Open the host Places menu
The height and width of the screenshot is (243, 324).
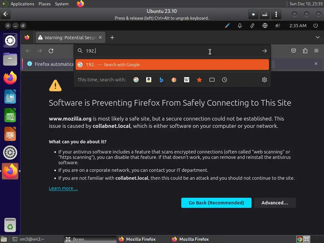(44, 4)
